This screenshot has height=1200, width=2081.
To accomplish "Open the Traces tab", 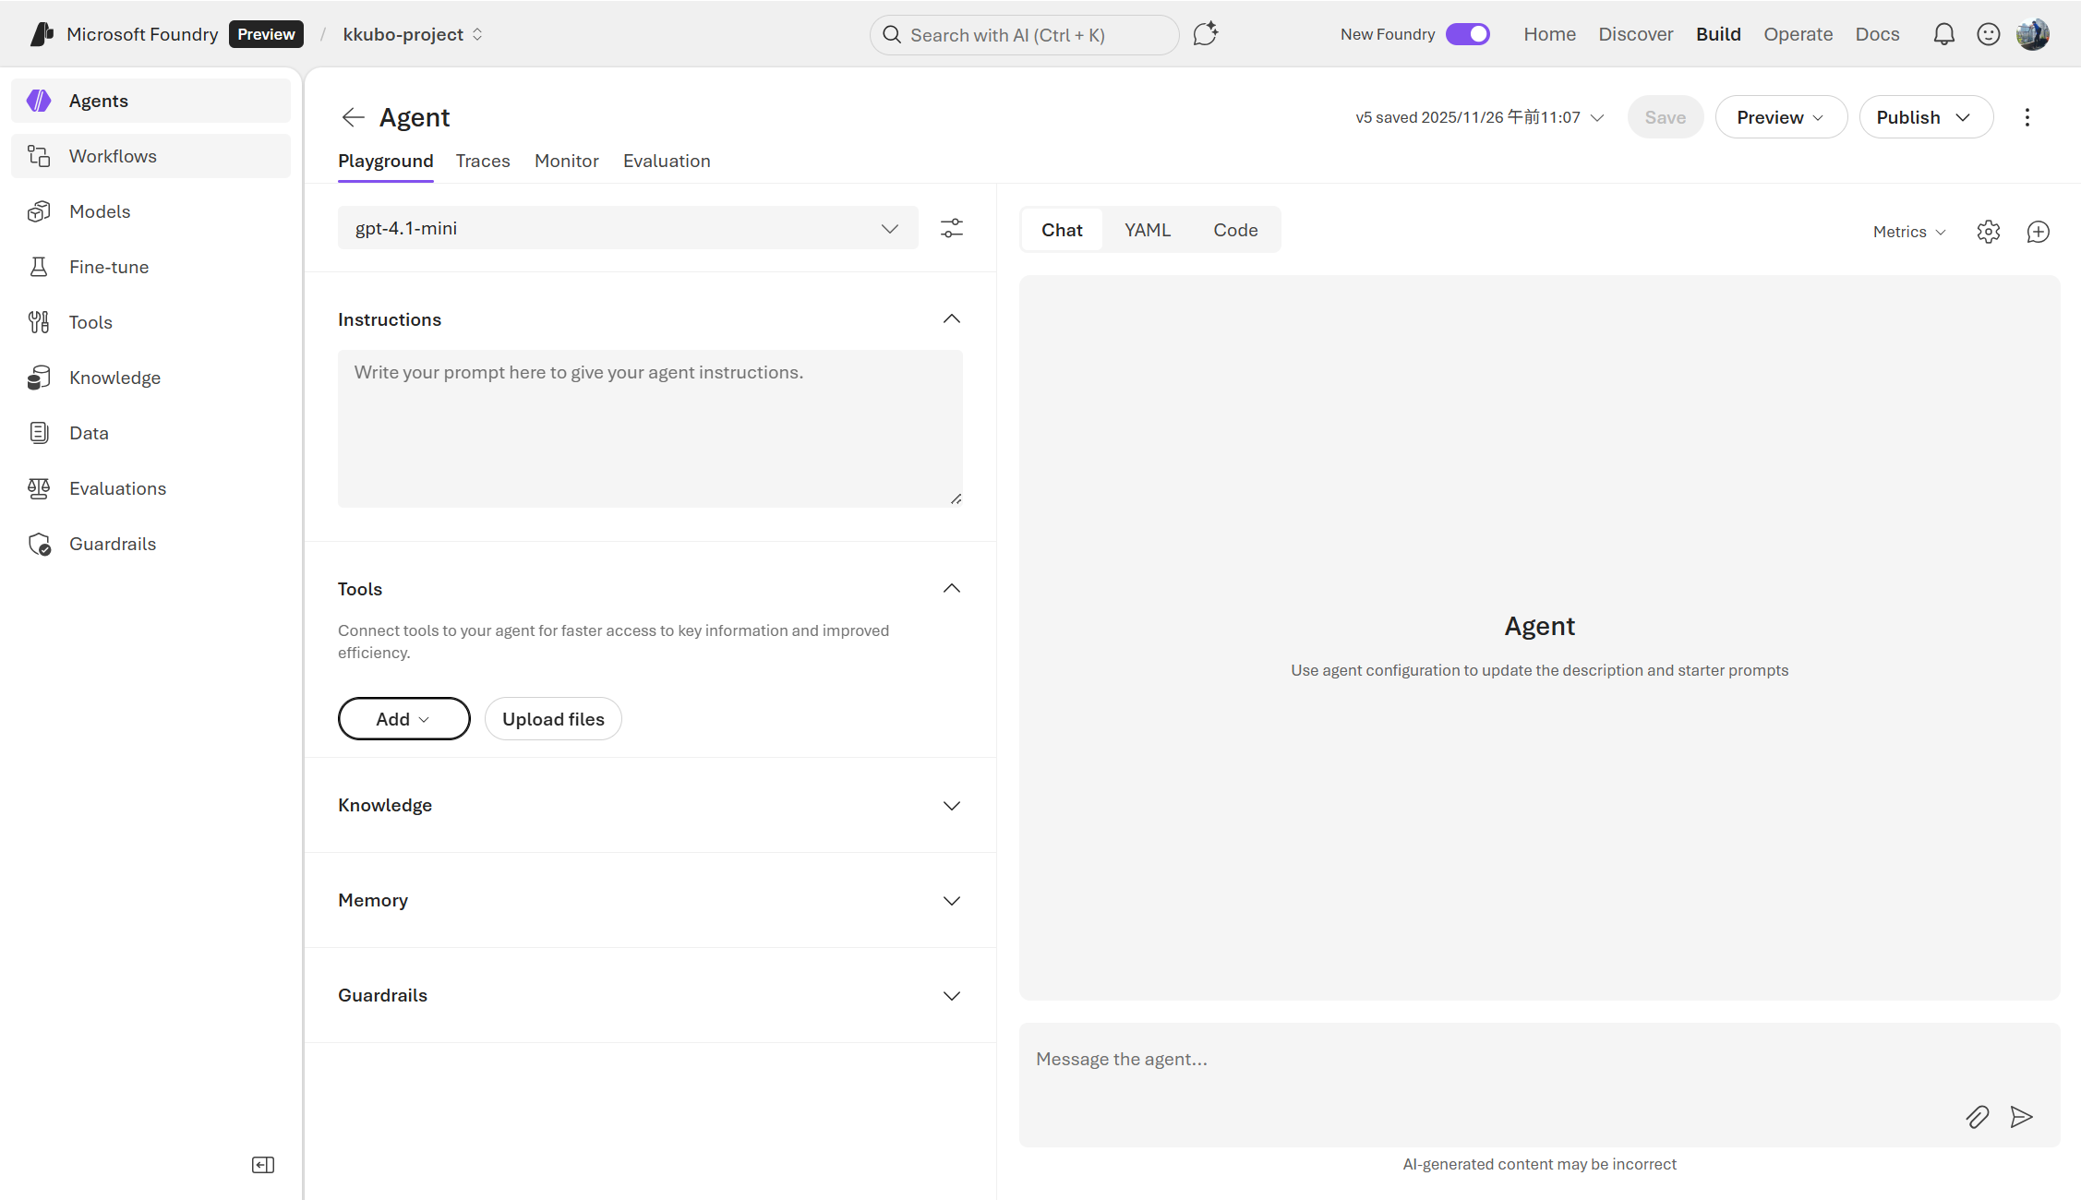I will [482, 161].
